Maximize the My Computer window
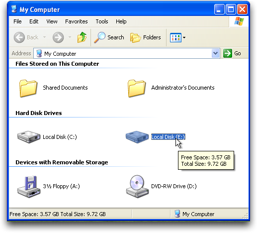The width and height of the screenshot is (257, 233). (x=231, y=9)
